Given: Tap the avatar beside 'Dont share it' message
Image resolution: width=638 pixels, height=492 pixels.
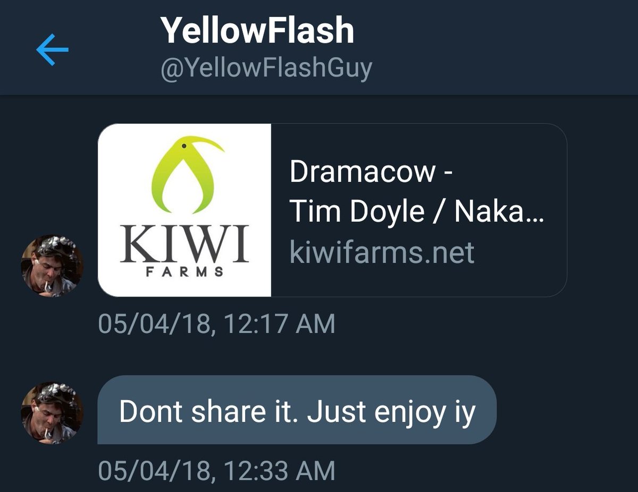Looking at the screenshot, I should (52, 413).
